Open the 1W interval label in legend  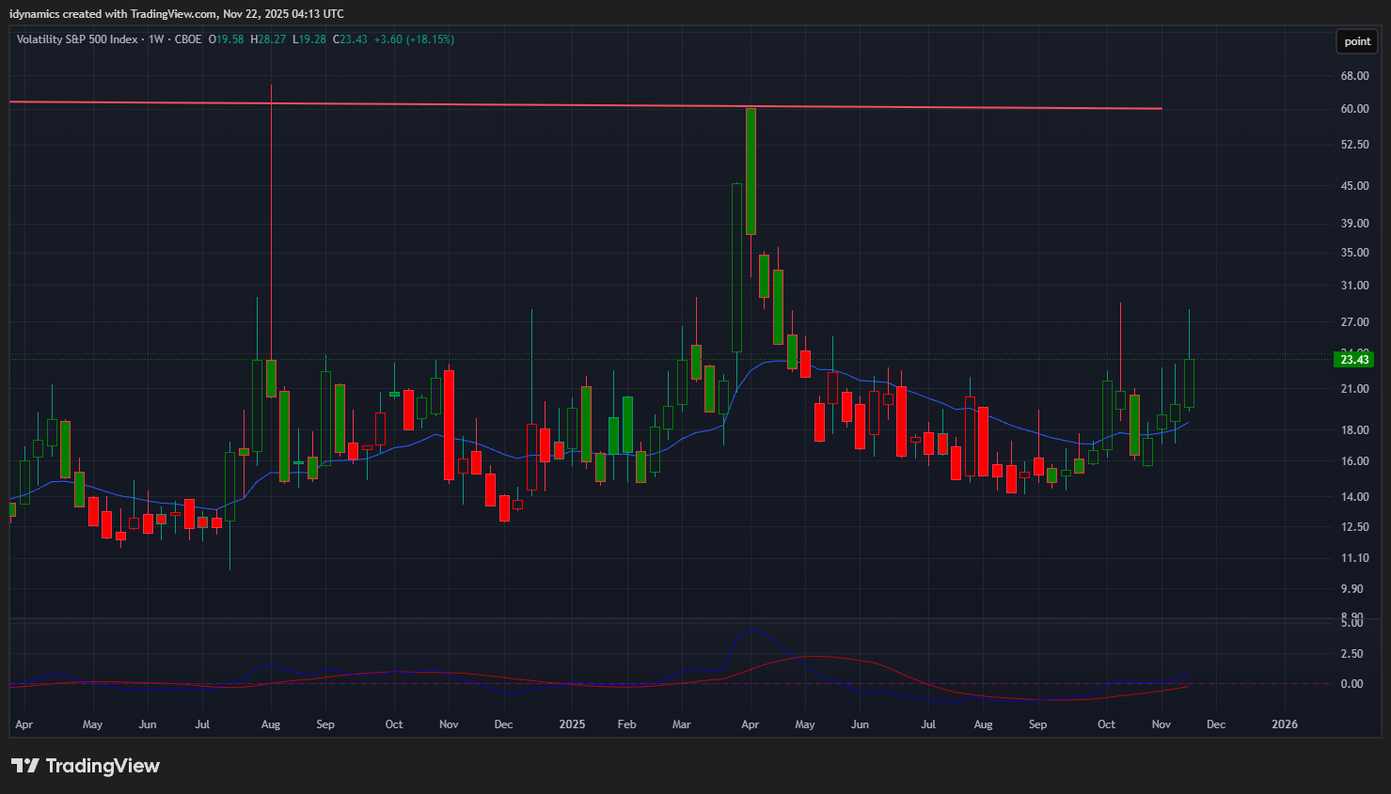tap(156, 39)
